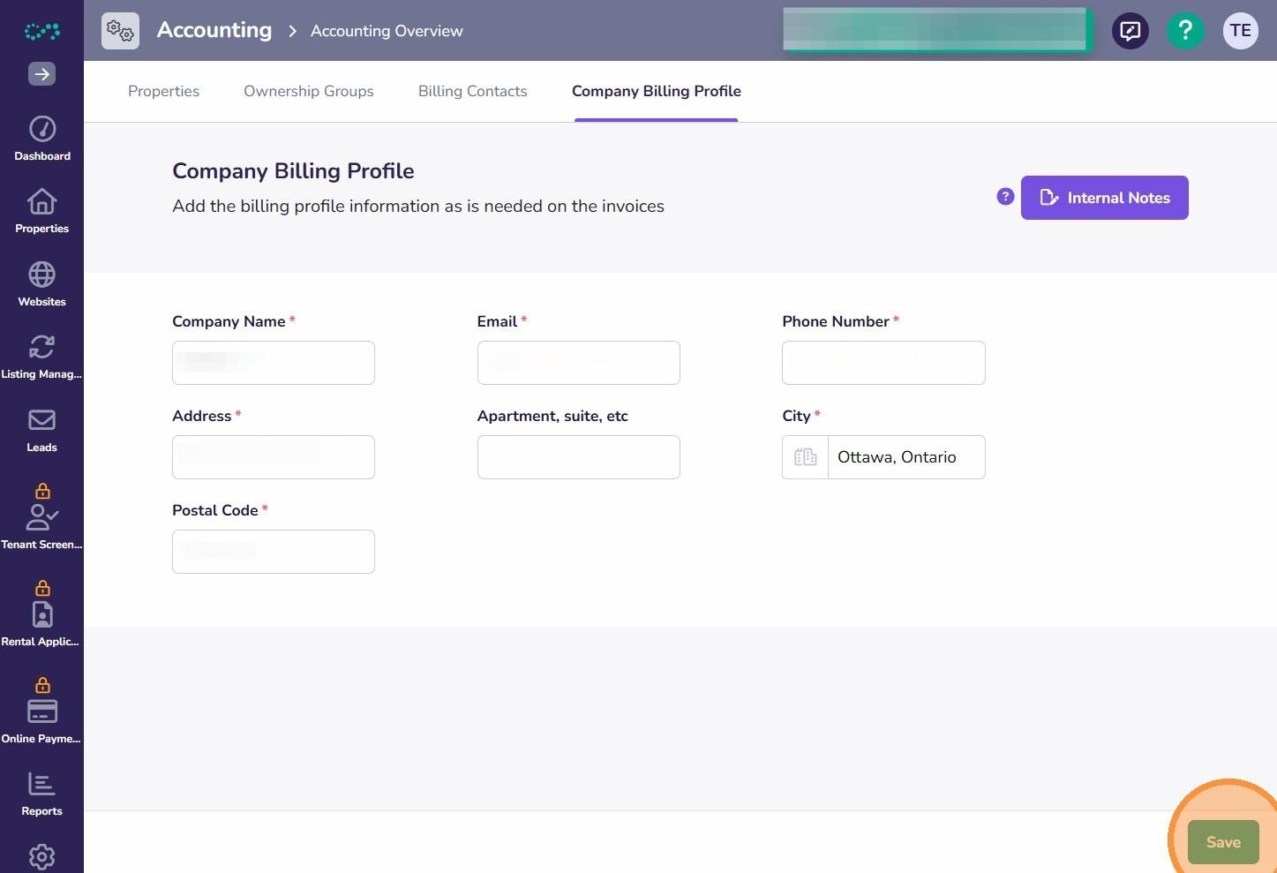Click the purple help icon beside Internal Notes
Viewport: 1277px width, 873px height.
tap(1005, 197)
